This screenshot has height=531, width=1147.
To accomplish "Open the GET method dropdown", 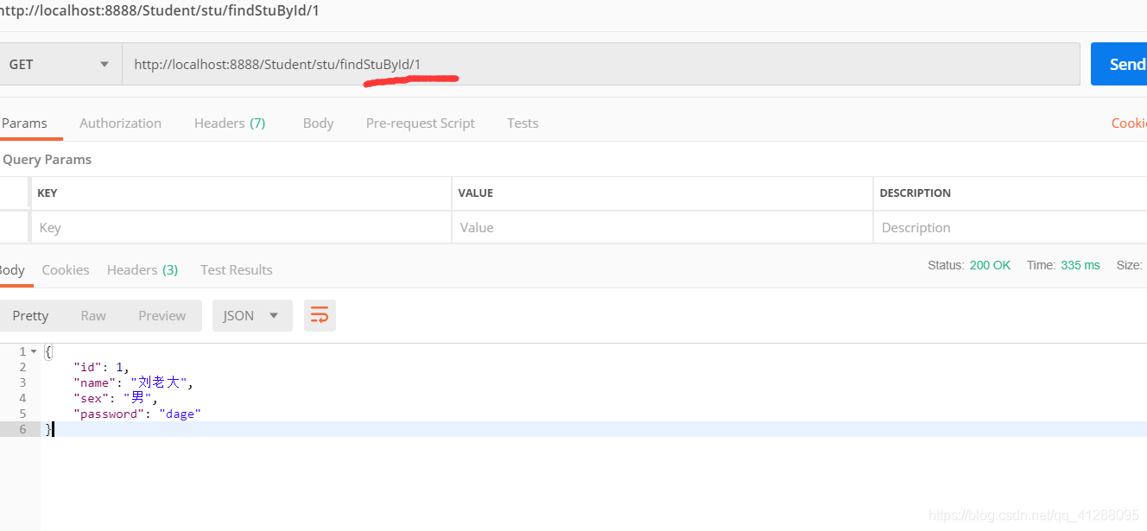I will click(x=59, y=64).
